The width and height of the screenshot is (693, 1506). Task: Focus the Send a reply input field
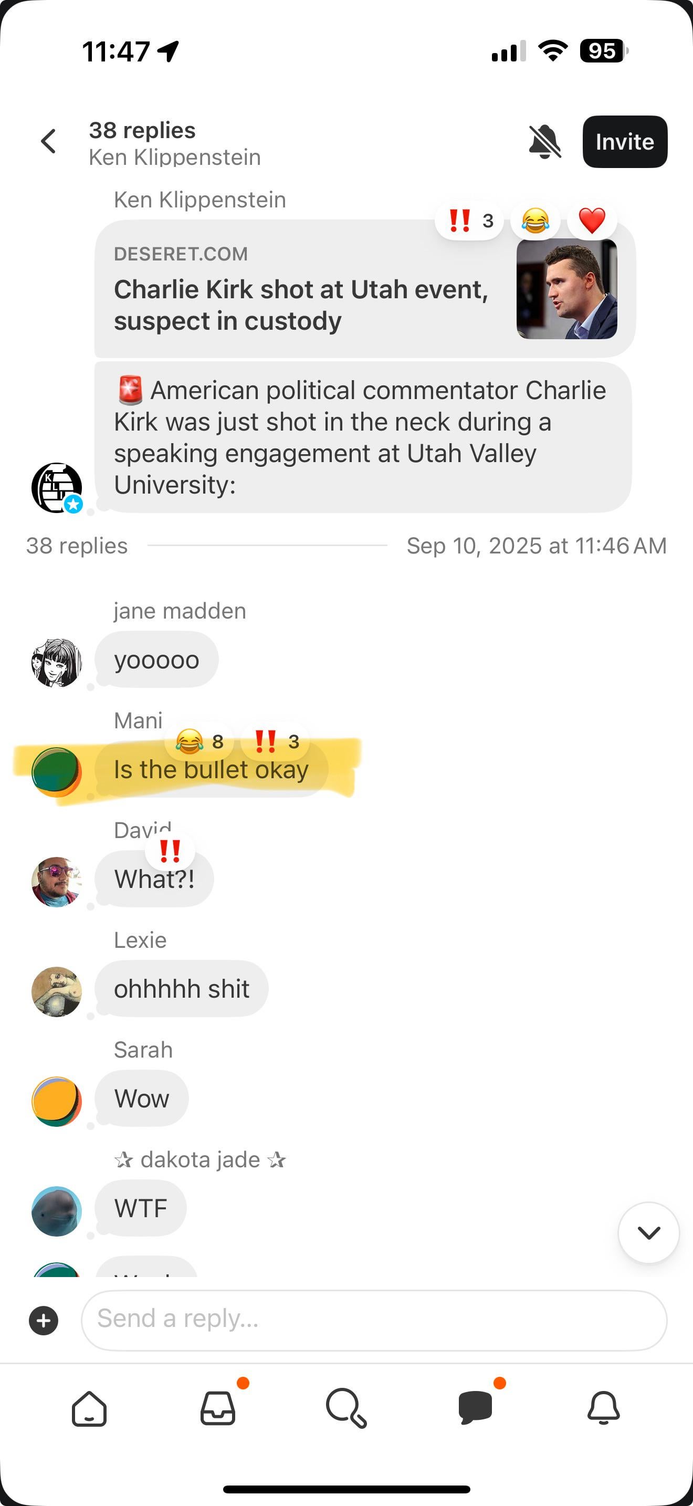[374, 1320]
